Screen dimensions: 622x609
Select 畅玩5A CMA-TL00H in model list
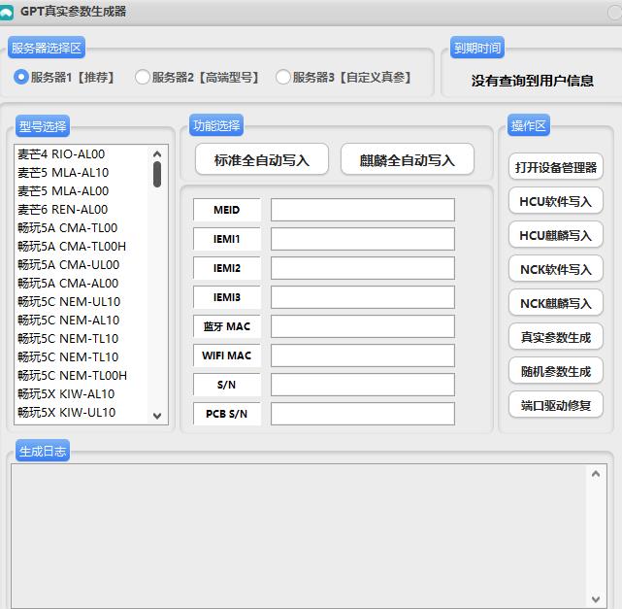pos(81,246)
